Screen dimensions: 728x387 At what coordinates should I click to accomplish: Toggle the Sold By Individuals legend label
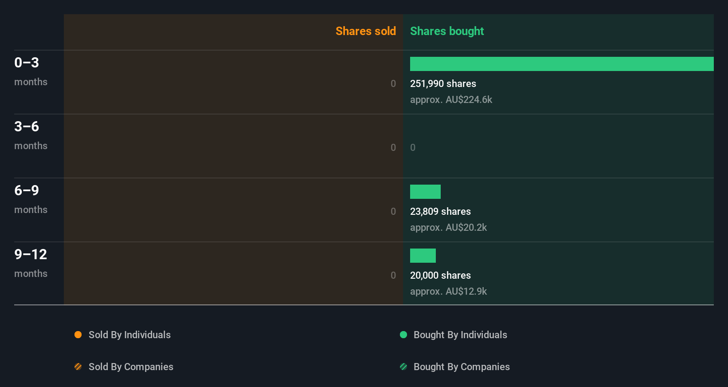coord(129,335)
